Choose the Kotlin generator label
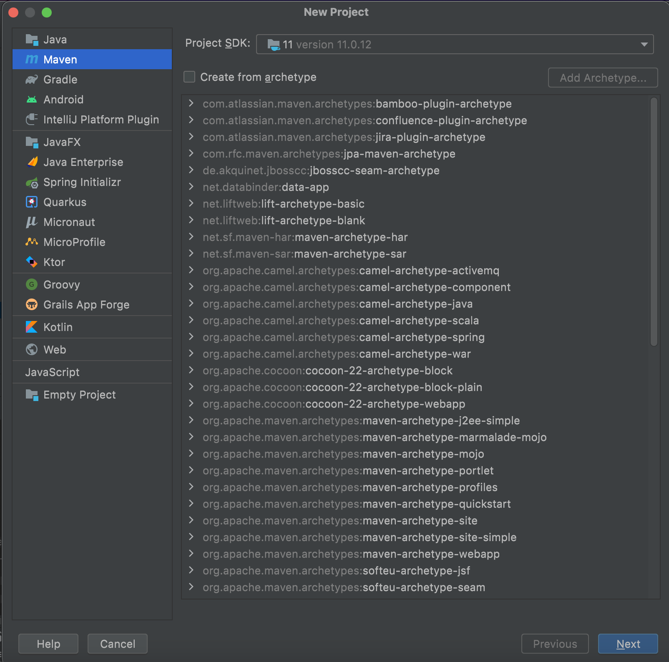This screenshot has height=662, width=669. click(x=58, y=327)
